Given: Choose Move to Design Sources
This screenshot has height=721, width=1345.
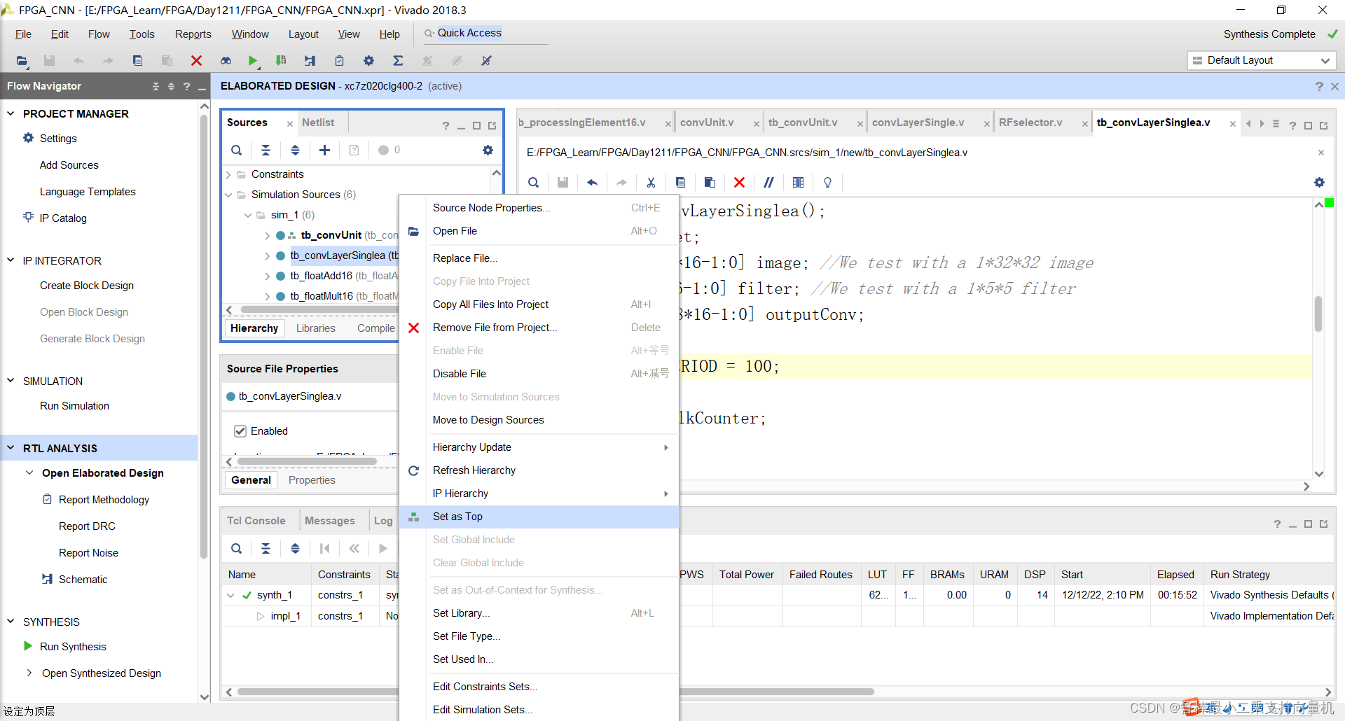Looking at the screenshot, I should pyautogui.click(x=539, y=420).
